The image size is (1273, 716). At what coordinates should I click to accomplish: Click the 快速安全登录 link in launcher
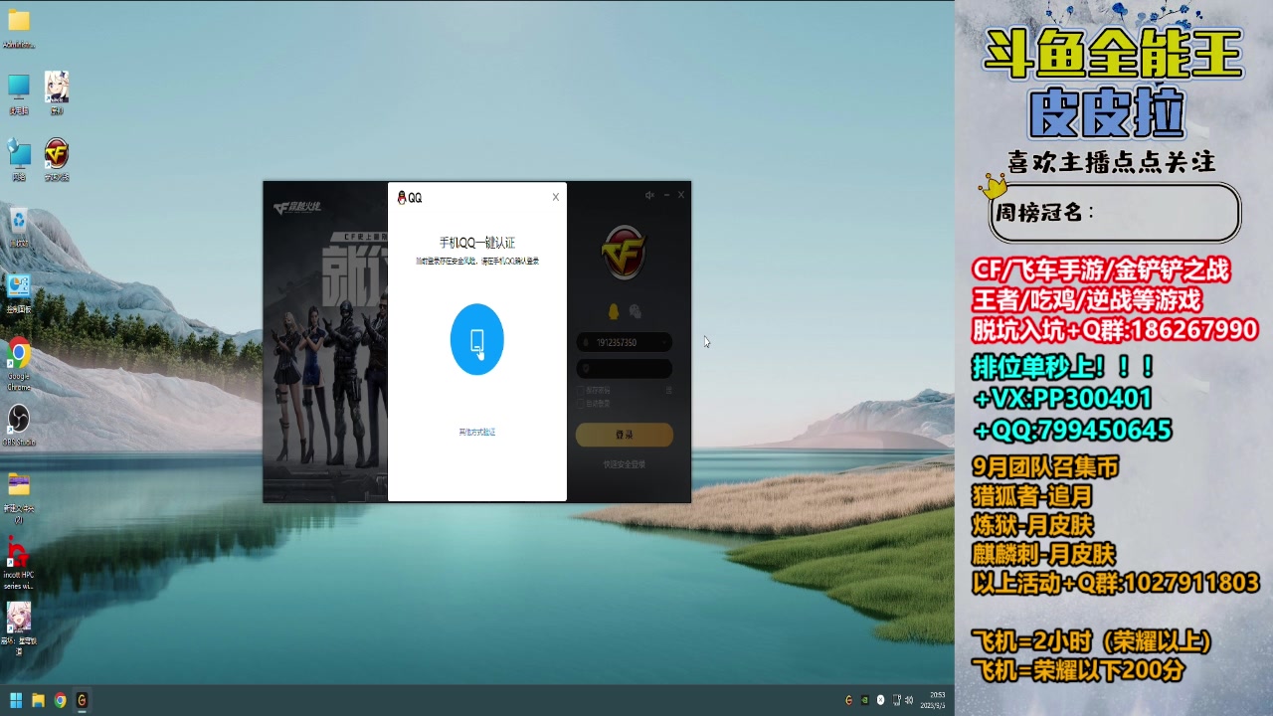point(624,464)
